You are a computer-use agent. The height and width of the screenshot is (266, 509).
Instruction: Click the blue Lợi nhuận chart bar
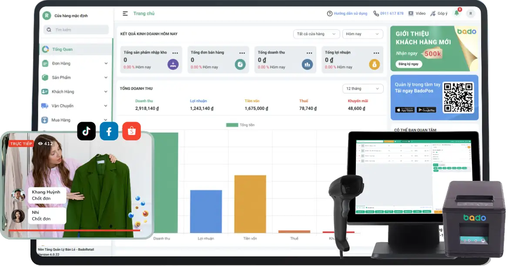click(206, 212)
